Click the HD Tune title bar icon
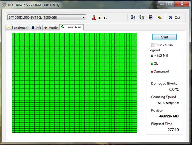Screen dimensions: 192x145 pyautogui.click(x=4, y=5)
